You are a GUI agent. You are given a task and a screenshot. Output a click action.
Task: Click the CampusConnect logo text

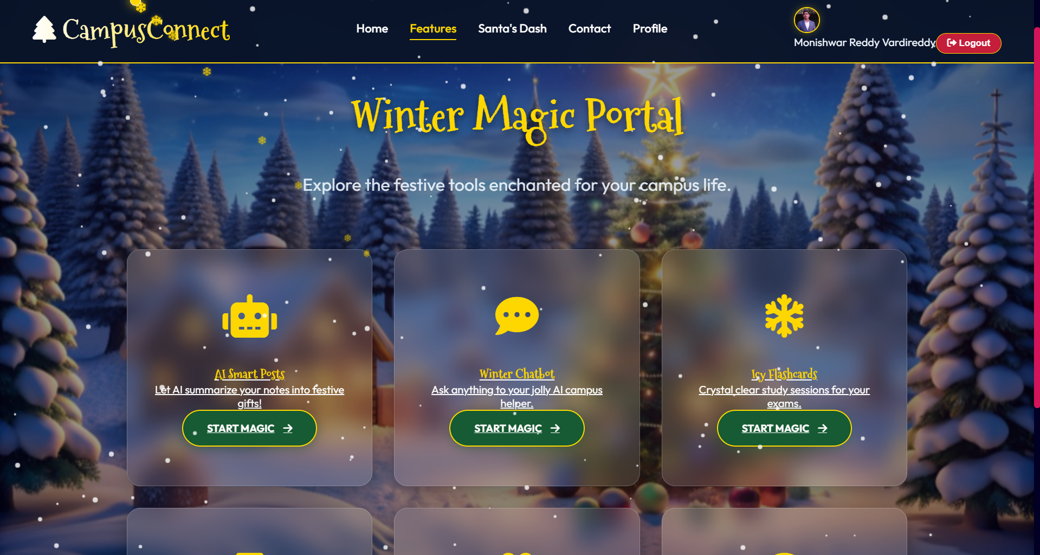pos(146,31)
